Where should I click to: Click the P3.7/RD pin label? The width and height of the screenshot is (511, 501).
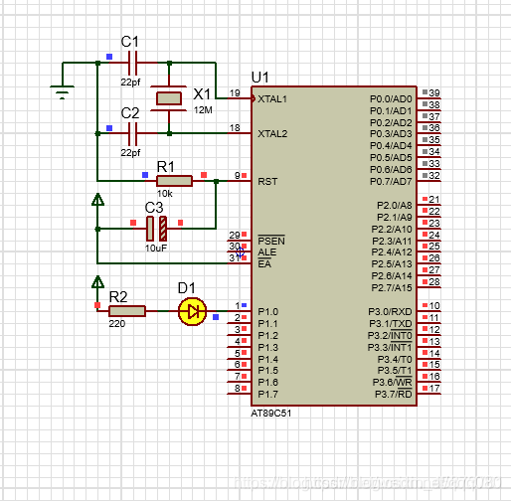[x=394, y=395]
